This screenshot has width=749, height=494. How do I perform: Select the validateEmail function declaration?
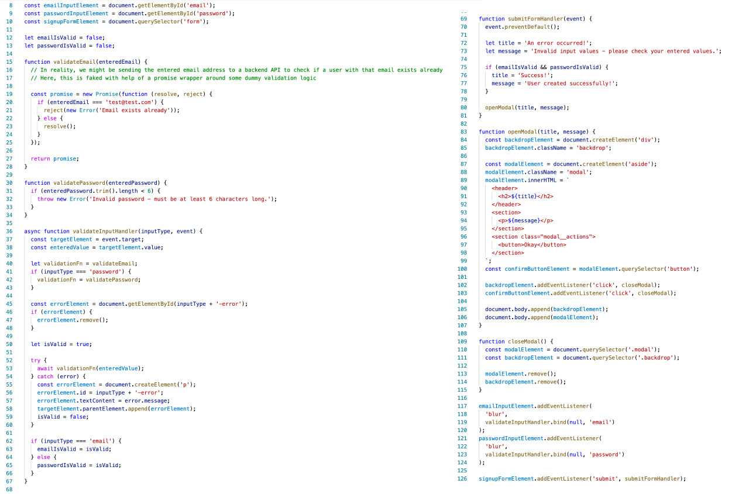(73, 61)
